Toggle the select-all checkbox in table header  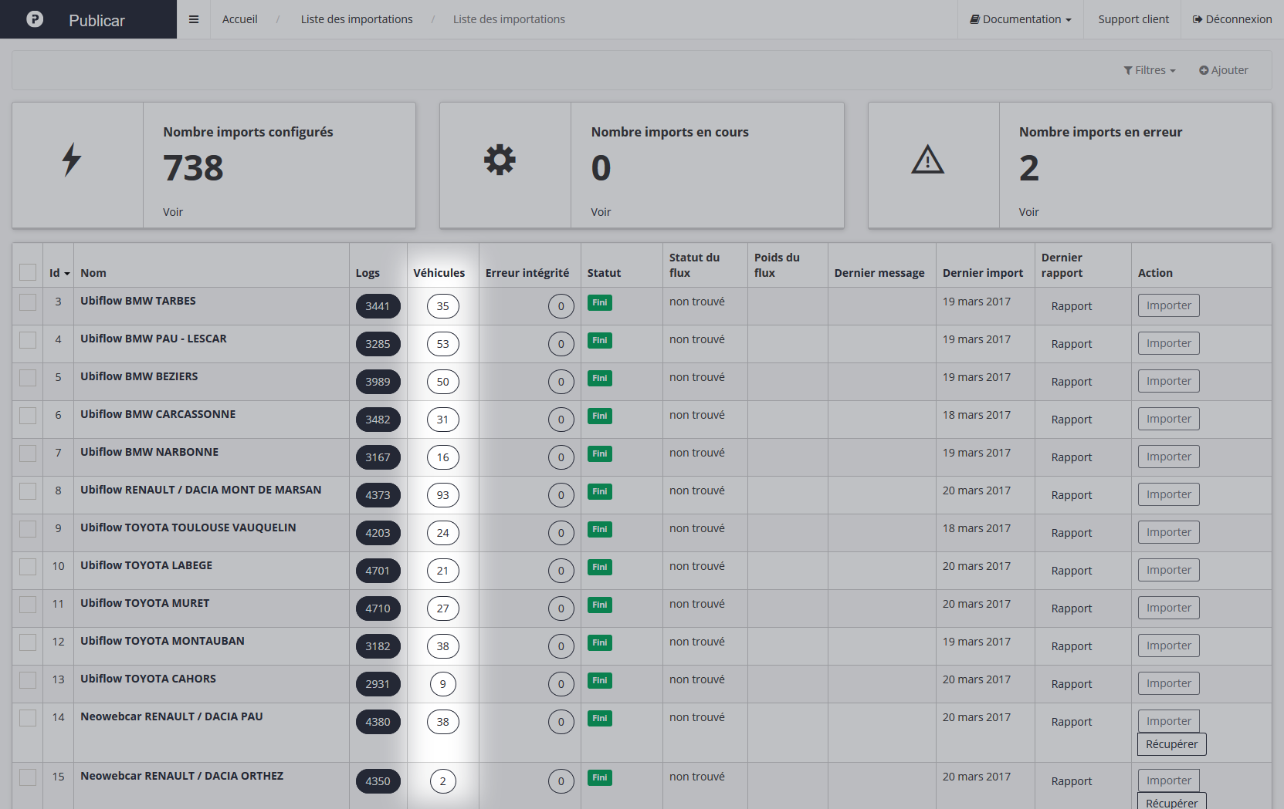[28, 272]
